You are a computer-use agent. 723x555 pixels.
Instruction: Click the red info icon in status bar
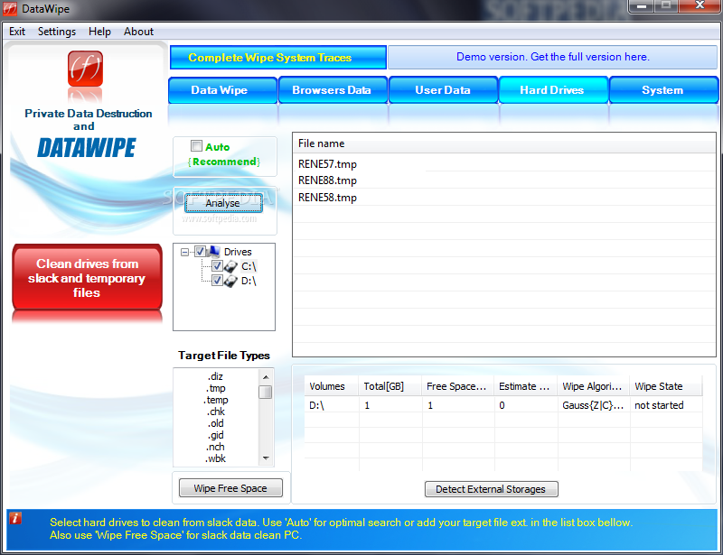coord(15,518)
